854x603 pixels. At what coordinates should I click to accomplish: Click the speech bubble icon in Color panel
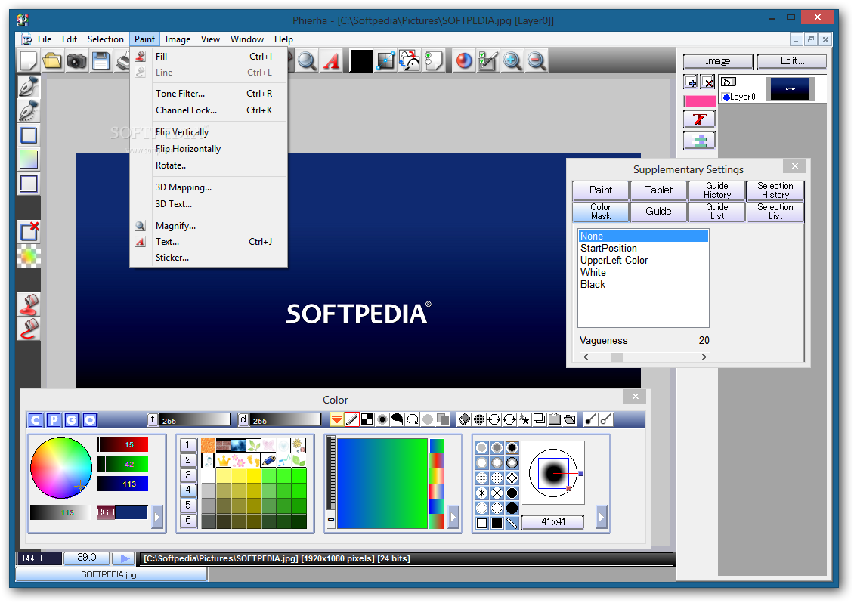[x=397, y=419]
